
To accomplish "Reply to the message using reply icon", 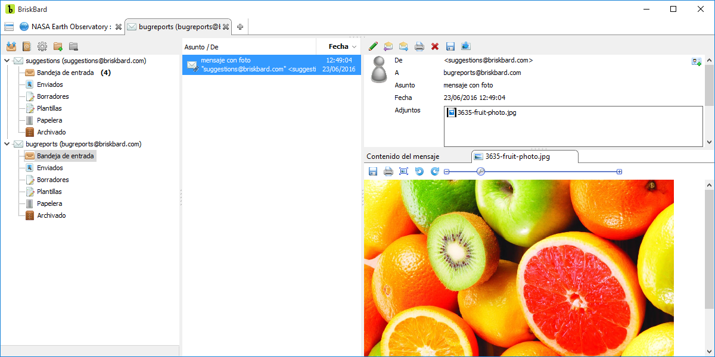I will click(388, 46).
